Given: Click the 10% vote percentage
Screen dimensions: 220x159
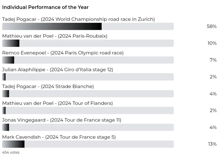Looking at the screenshot, I should pyautogui.click(x=212, y=43).
